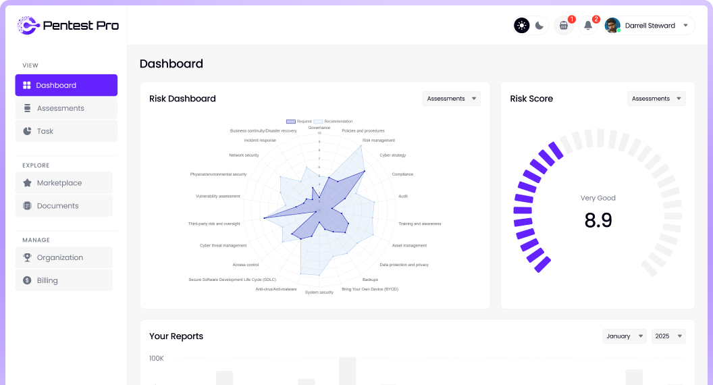Click the Marketplace star icon
This screenshot has width=713, height=385.
point(28,183)
